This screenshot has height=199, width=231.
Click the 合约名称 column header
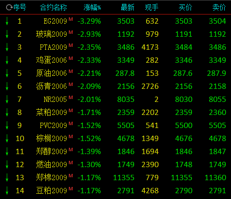[x=53, y=7]
